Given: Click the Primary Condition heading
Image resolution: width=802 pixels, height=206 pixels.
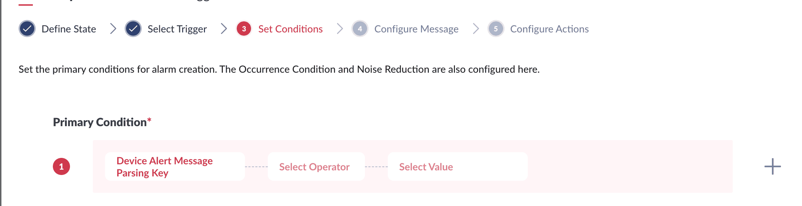Looking at the screenshot, I should (100, 122).
